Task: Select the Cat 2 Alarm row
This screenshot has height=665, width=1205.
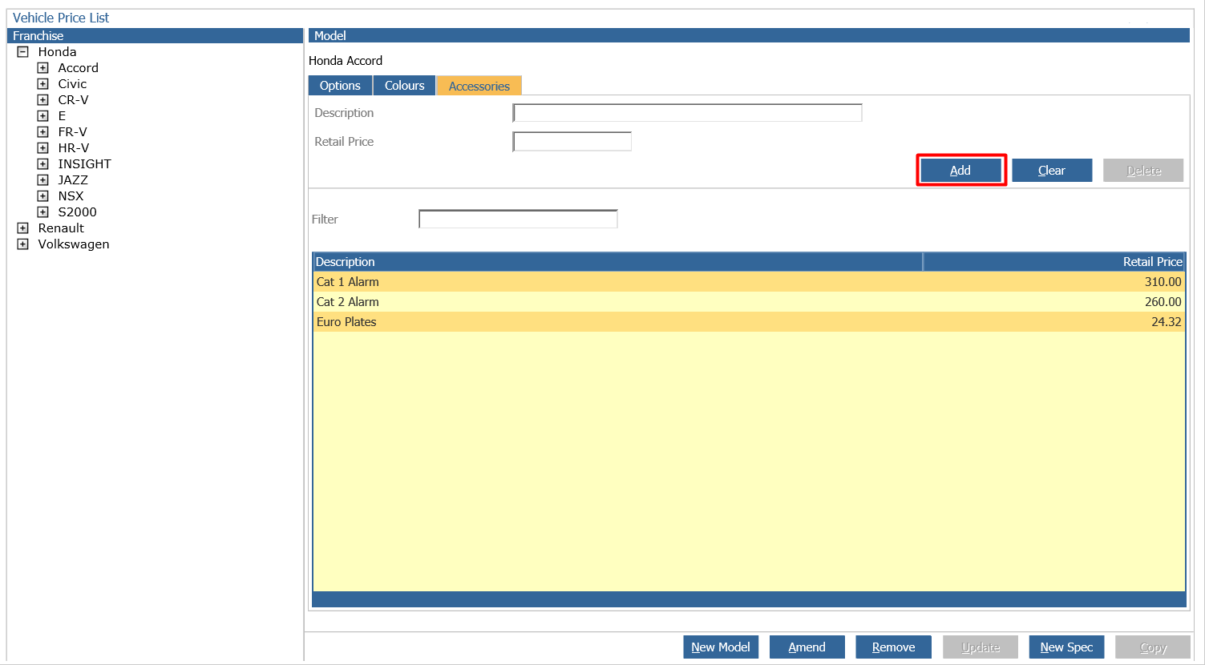Action: (749, 302)
